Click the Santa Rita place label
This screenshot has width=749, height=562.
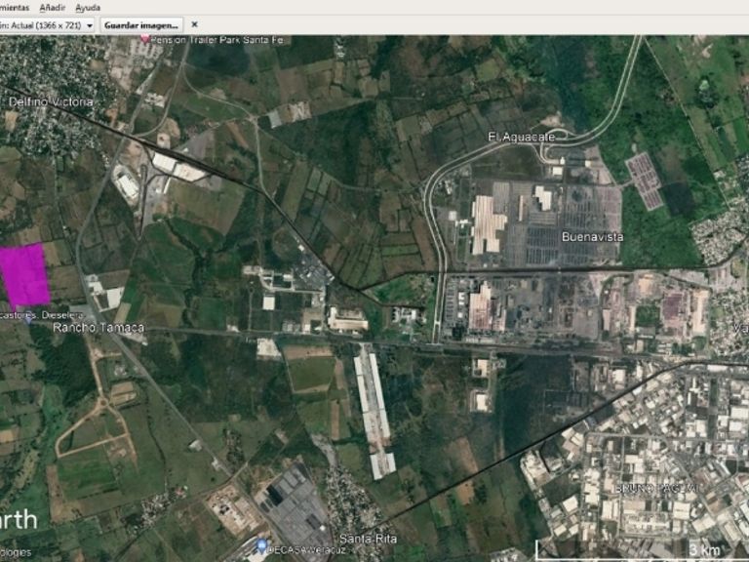click(368, 539)
